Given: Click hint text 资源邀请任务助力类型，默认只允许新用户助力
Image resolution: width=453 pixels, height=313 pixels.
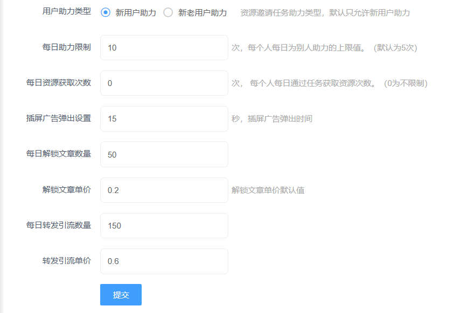Looking at the screenshot, I should [325, 13].
